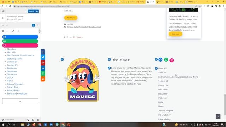The width and height of the screenshot is (226, 127).
Task: Toggle the blue block inserter plus
Action: [34, 25]
